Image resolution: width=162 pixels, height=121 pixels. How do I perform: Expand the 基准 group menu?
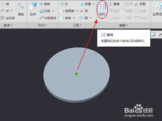tap(8, 25)
